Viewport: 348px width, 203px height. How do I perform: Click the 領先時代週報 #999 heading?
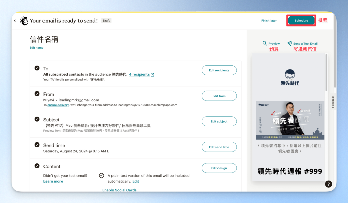[x=290, y=171]
